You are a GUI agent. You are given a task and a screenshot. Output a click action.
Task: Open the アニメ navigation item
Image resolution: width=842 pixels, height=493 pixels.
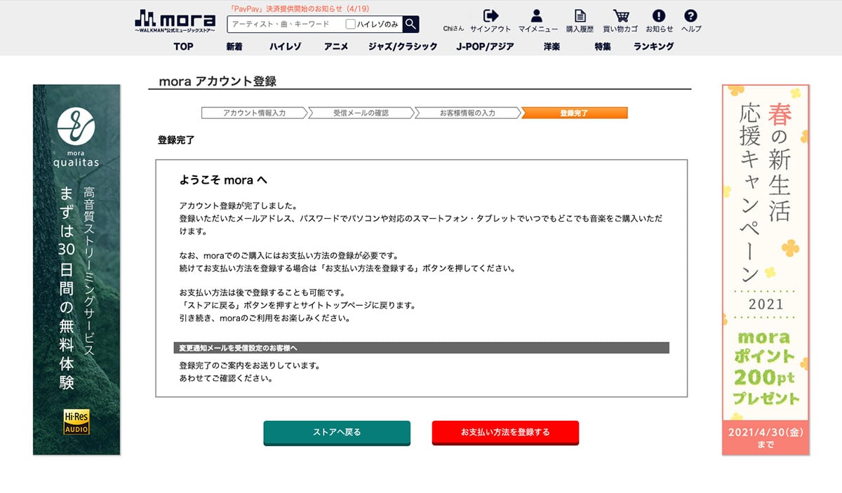click(336, 46)
